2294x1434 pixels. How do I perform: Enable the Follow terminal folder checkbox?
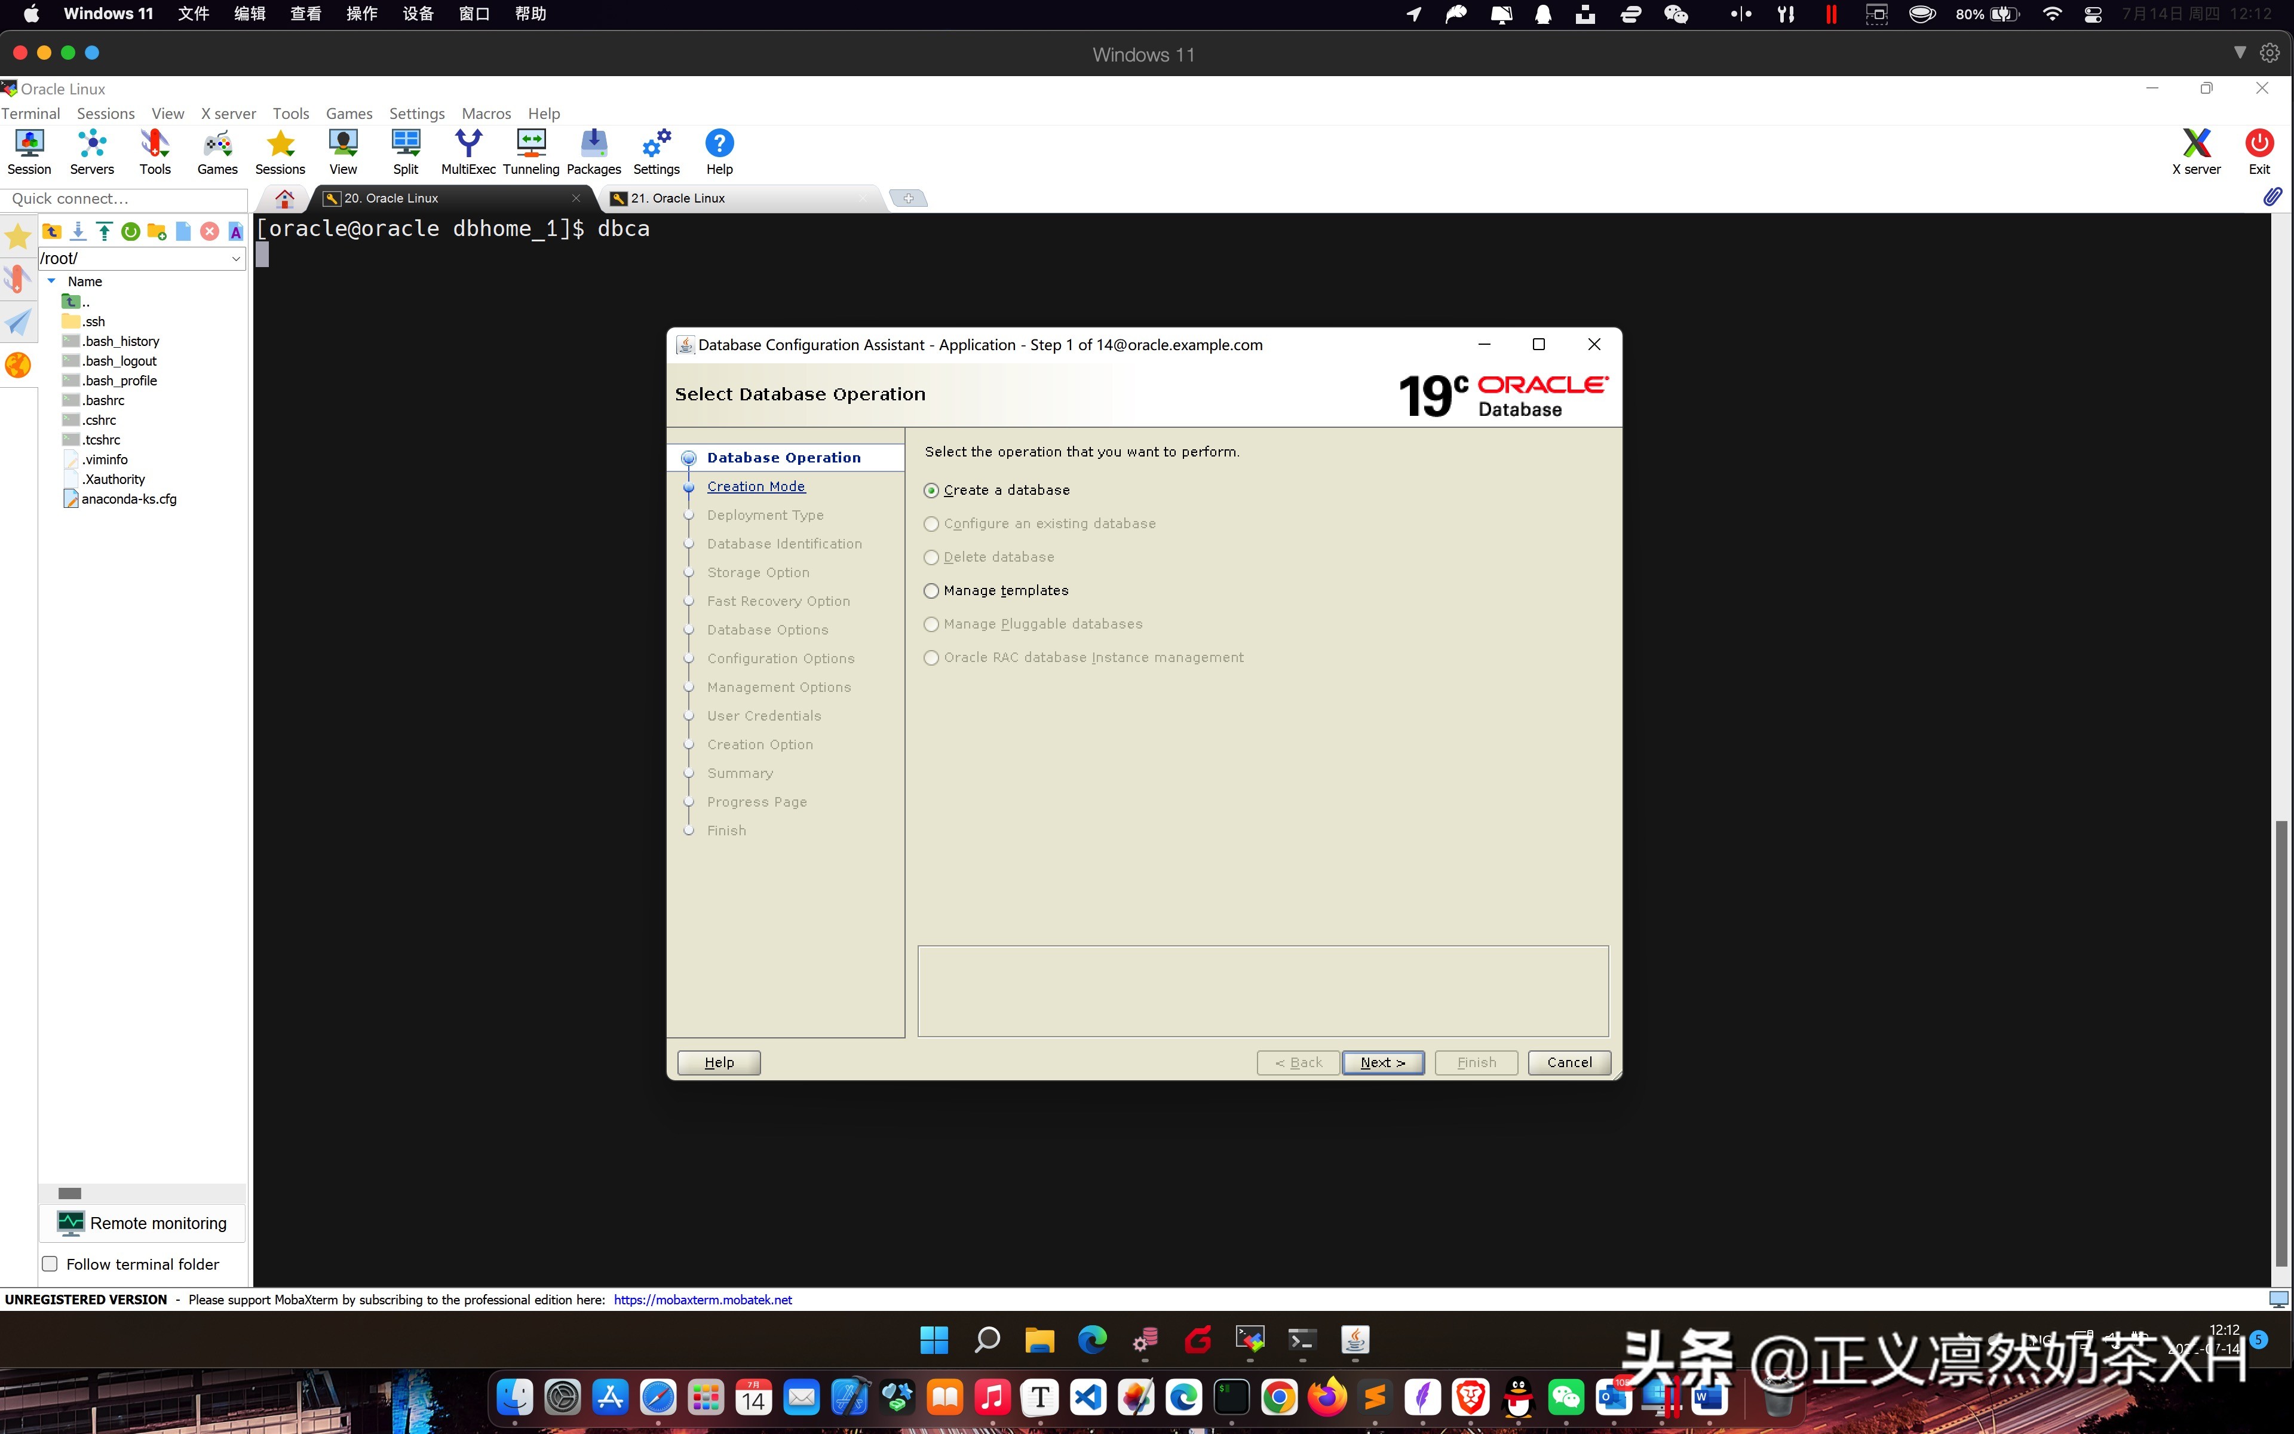50,1263
